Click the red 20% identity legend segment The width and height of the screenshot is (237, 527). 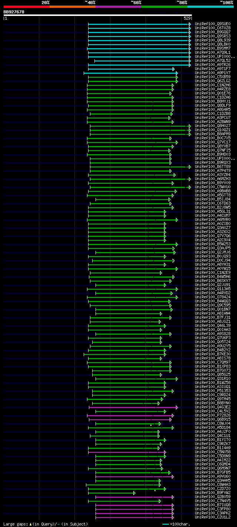click(26, 7)
